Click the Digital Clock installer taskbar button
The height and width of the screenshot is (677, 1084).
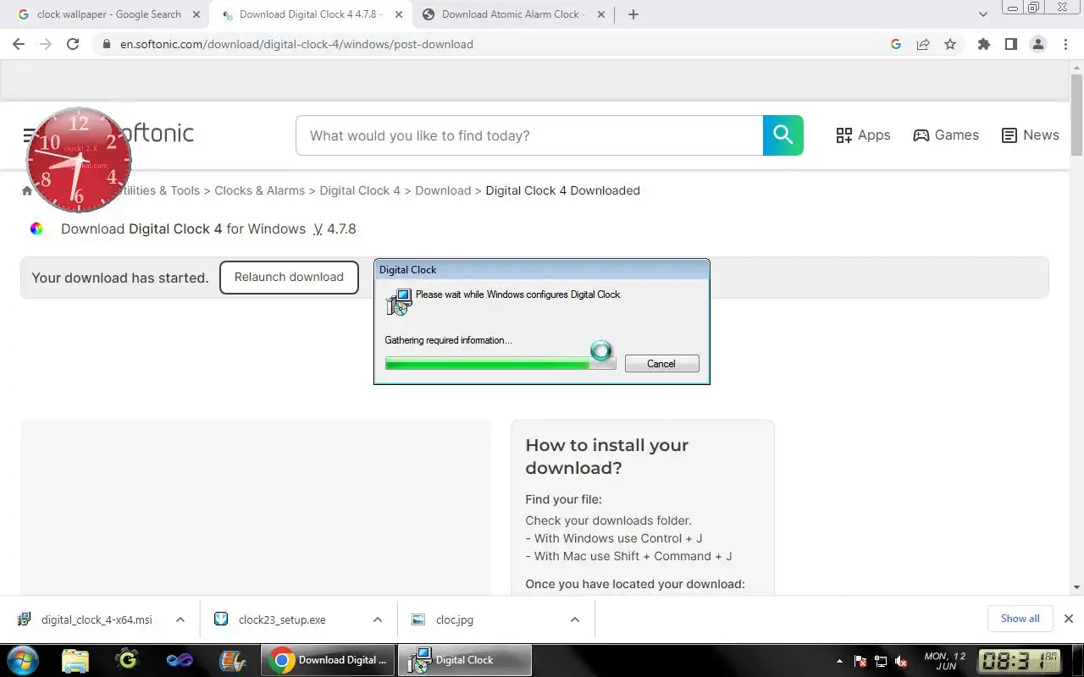pyautogui.click(x=465, y=660)
